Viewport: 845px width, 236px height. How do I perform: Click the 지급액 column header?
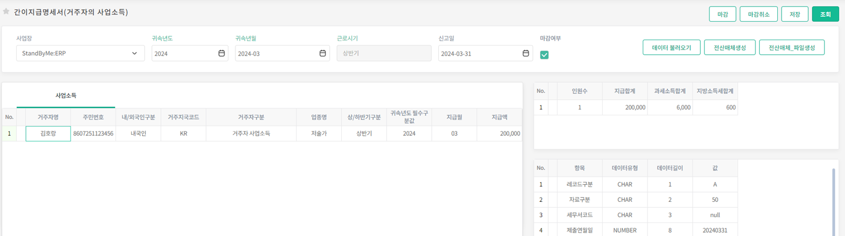click(x=500, y=117)
